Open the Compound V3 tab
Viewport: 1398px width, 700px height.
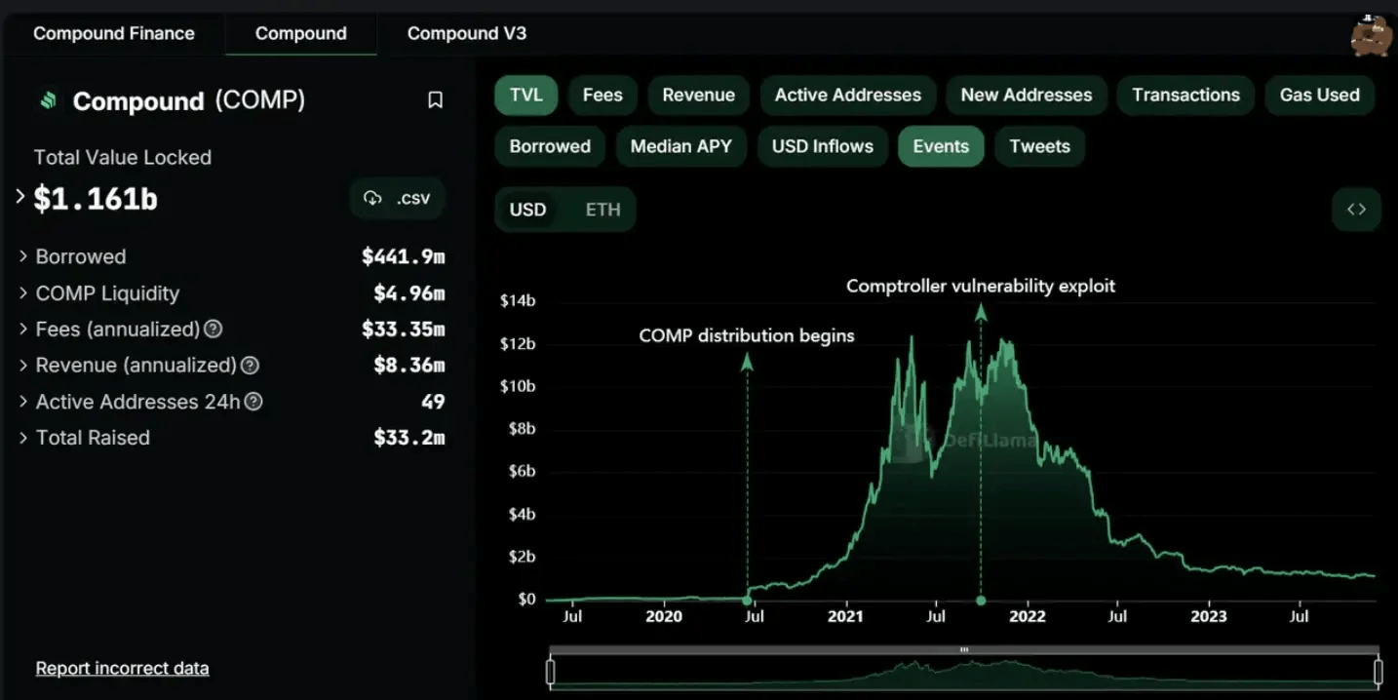tap(467, 33)
